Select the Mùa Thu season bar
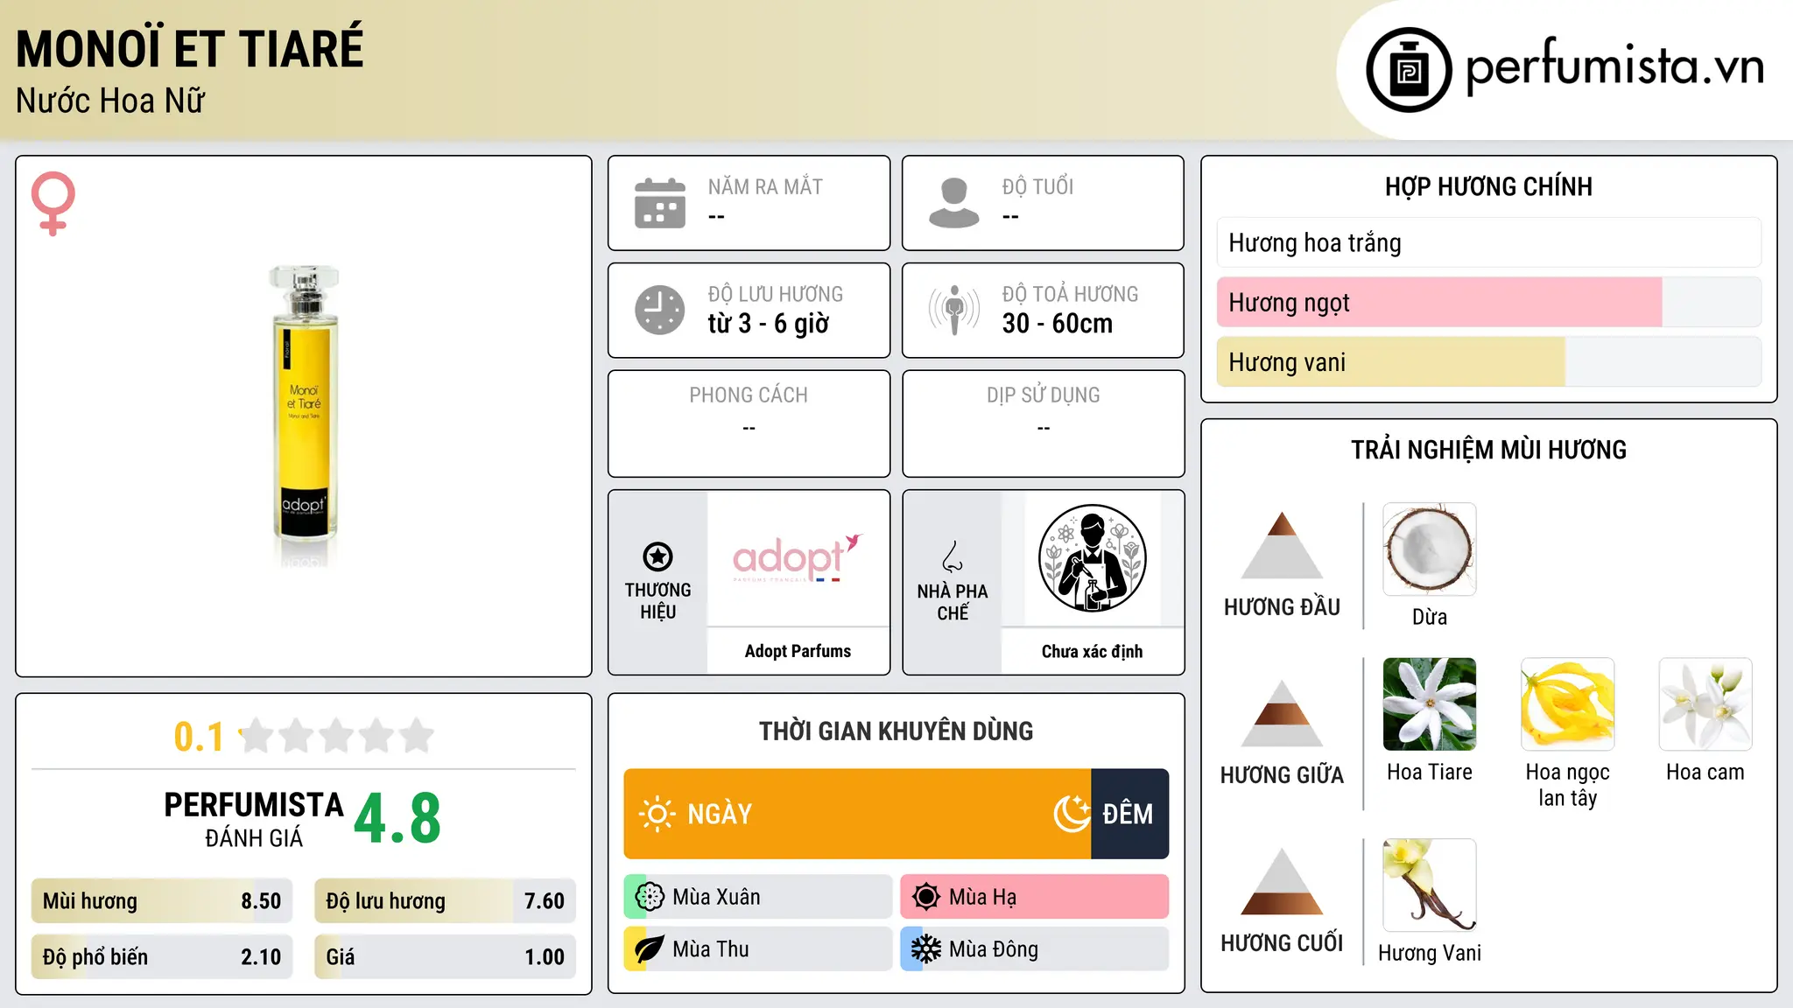The image size is (1793, 1008). [758, 949]
